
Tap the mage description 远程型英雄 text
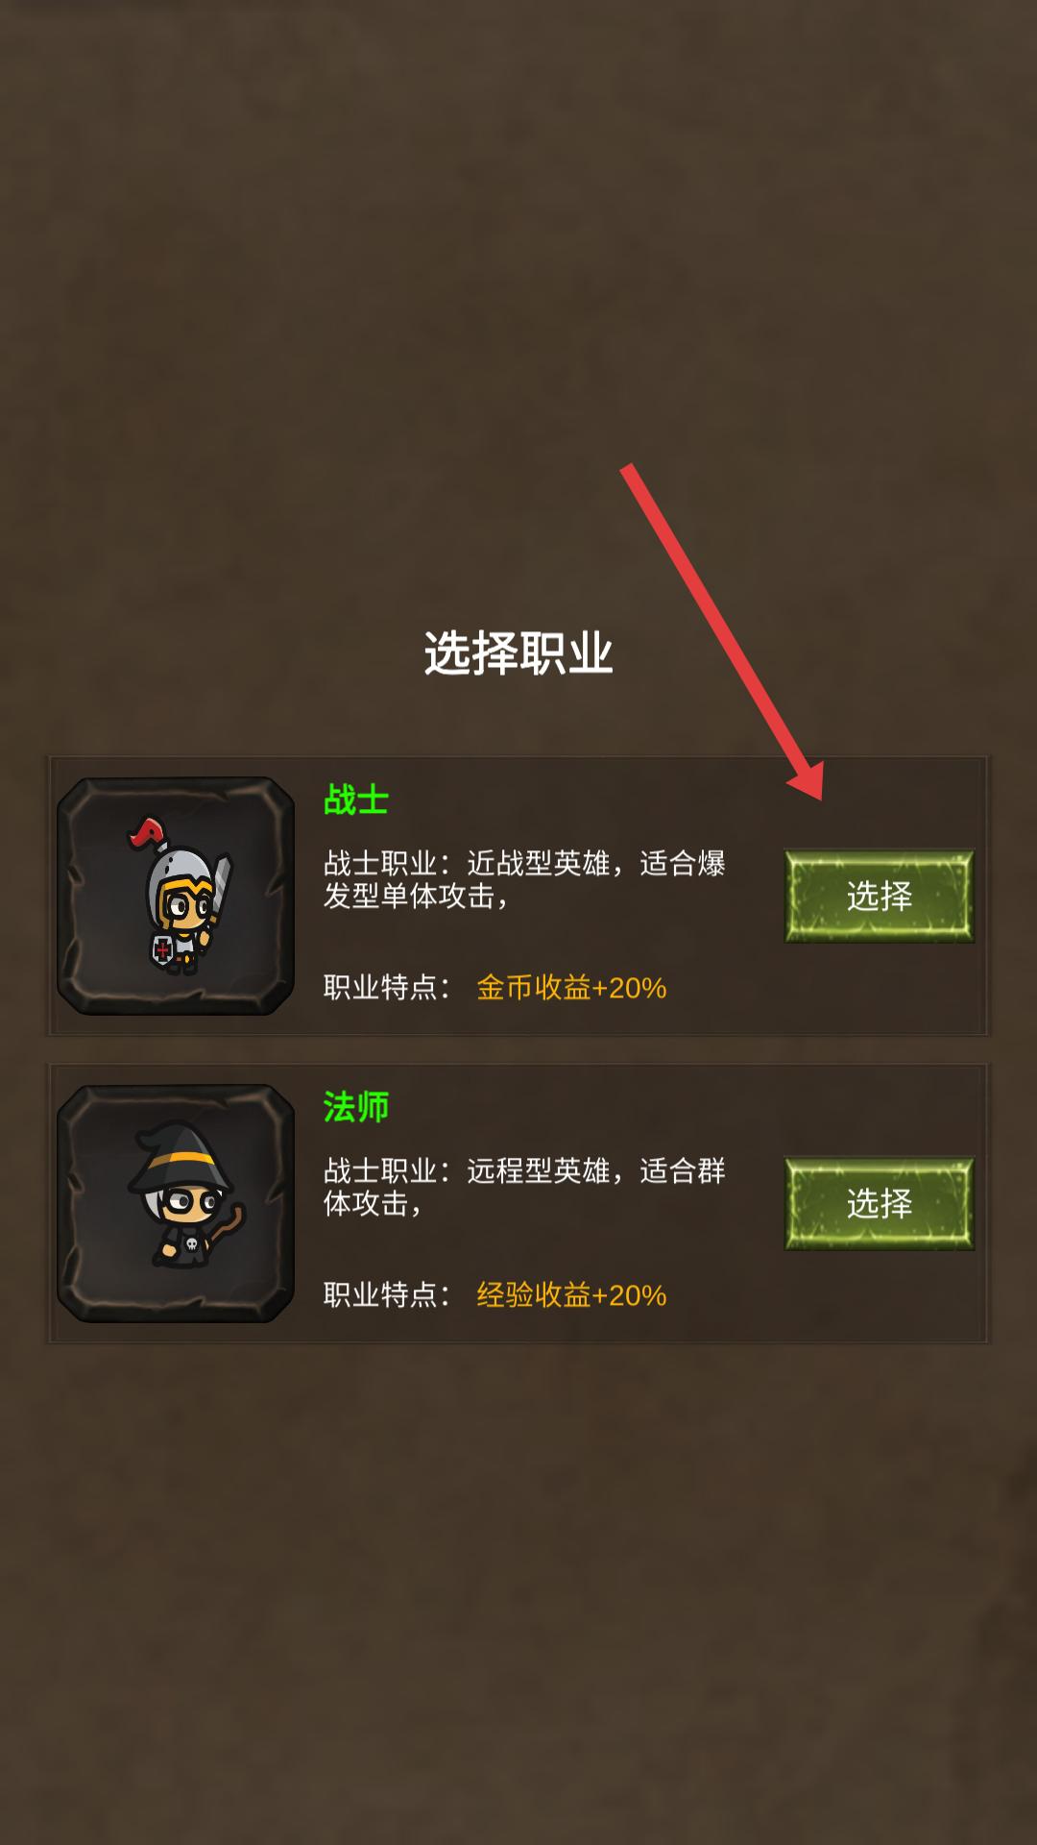pyautogui.click(x=539, y=1170)
